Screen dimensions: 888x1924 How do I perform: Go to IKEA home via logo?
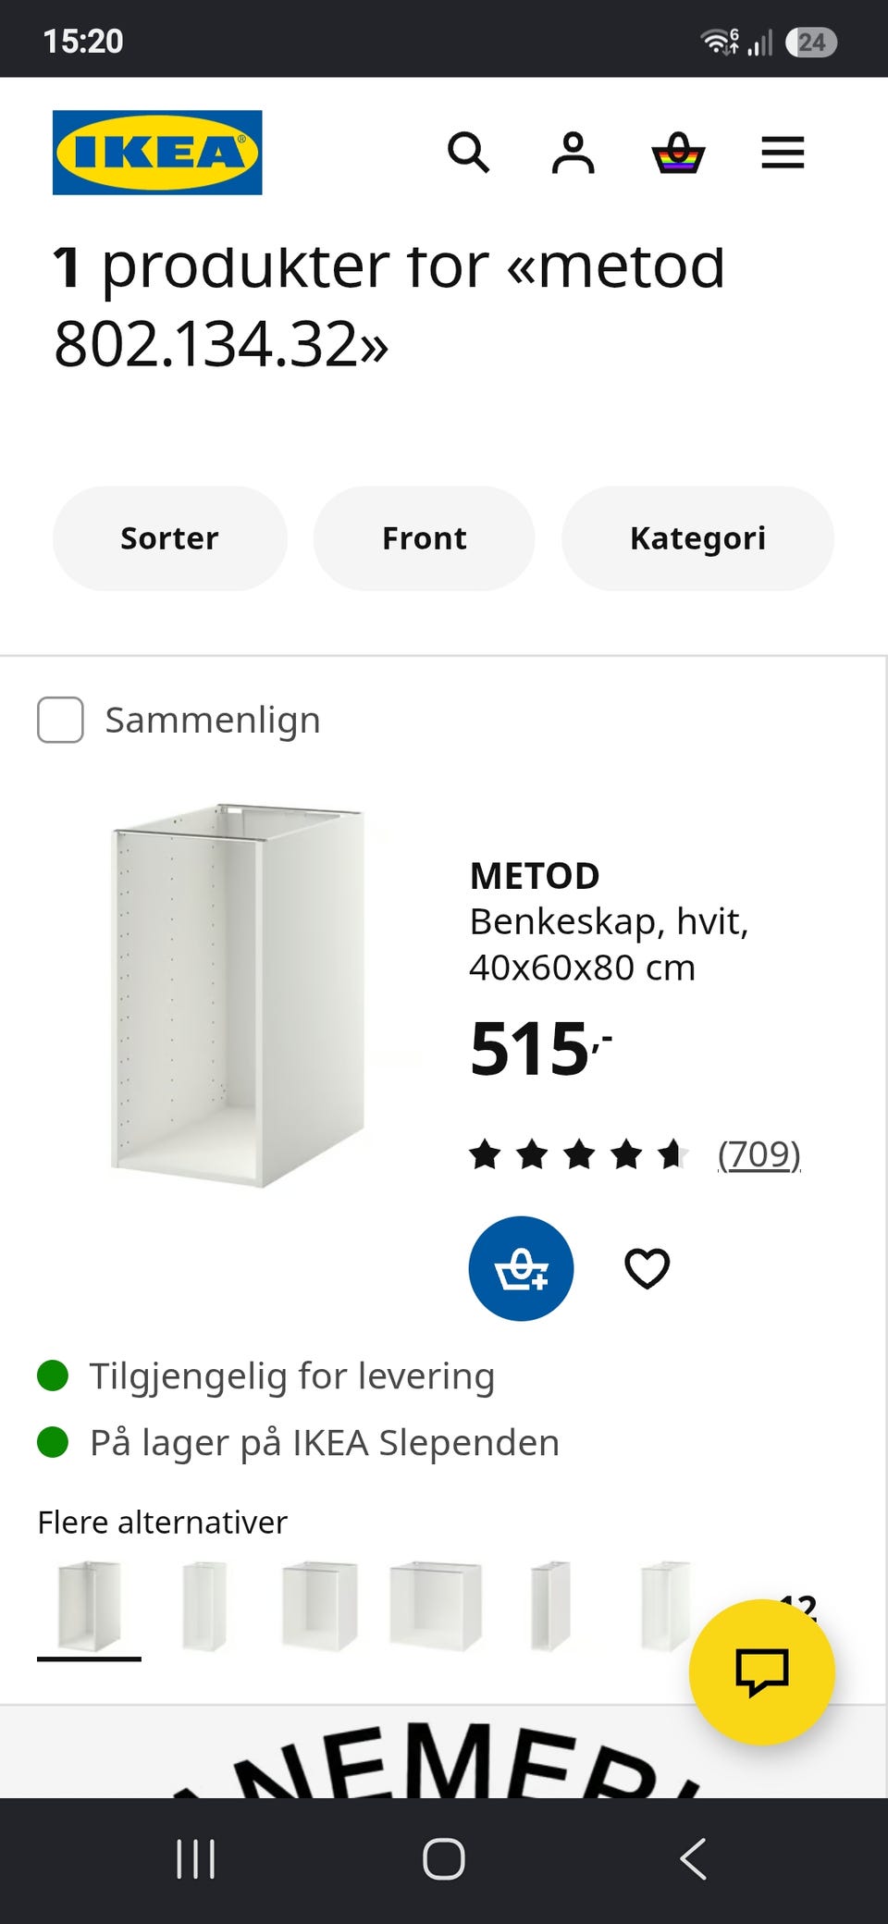[x=157, y=153]
